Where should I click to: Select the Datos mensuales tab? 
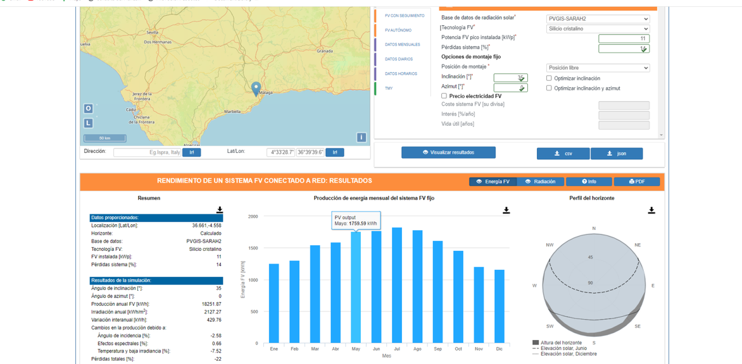(x=402, y=44)
